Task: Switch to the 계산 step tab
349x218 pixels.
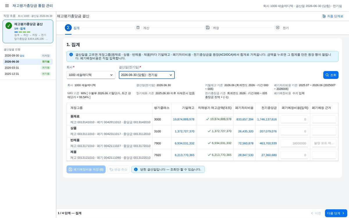Action: pos(143,28)
